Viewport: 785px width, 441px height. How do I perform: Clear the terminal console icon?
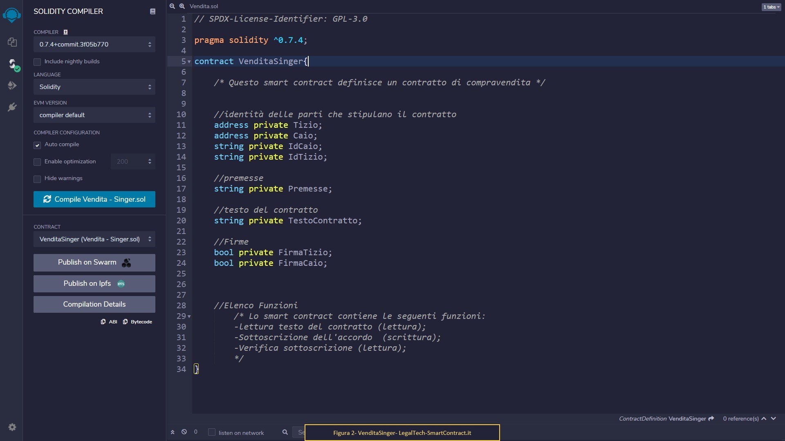click(184, 432)
